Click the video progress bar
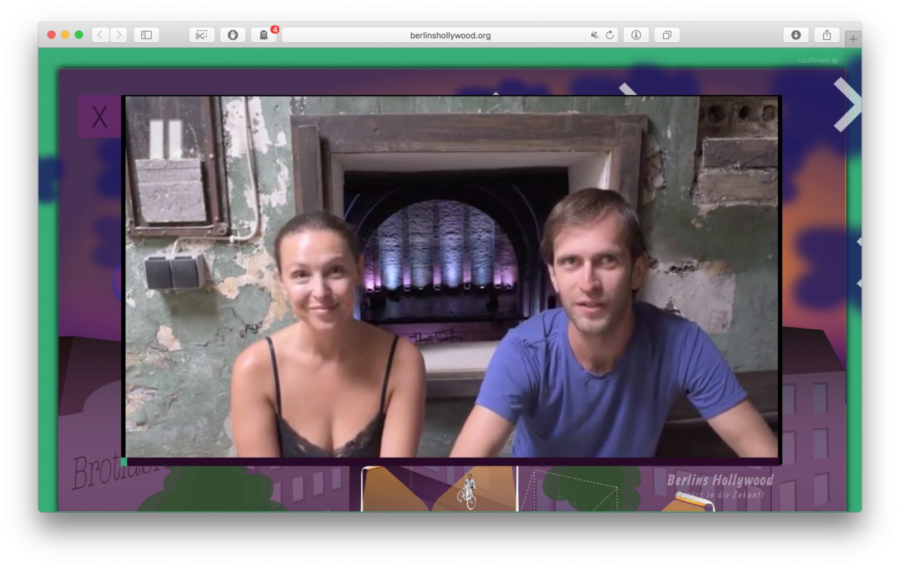This screenshot has height=567, width=900. point(451,462)
